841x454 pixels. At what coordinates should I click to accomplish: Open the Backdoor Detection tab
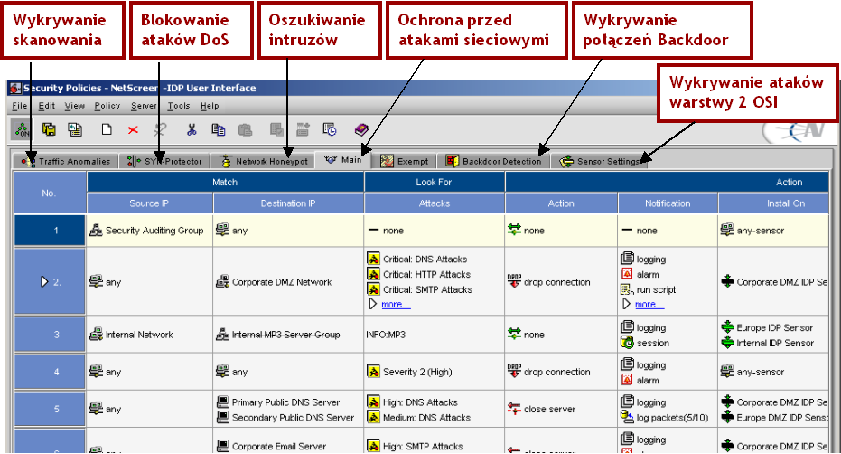494,161
